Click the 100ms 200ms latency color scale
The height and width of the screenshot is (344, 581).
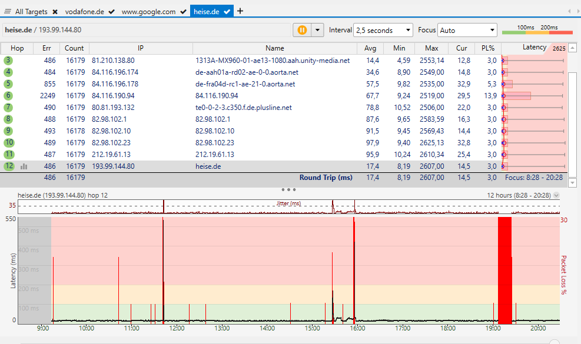(x=537, y=30)
